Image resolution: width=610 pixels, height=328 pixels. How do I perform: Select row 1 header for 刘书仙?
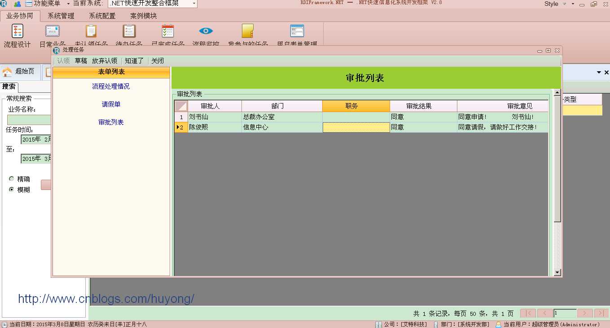click(x=181, y=117)
